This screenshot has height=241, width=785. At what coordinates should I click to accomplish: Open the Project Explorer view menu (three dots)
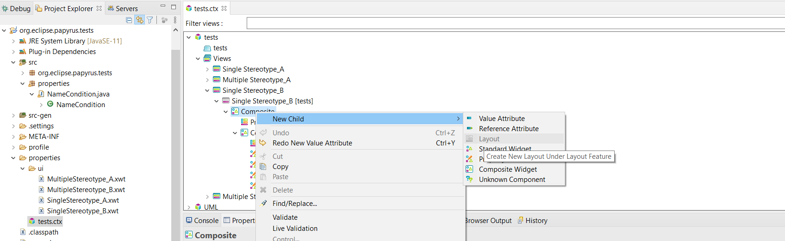point(175,20)
